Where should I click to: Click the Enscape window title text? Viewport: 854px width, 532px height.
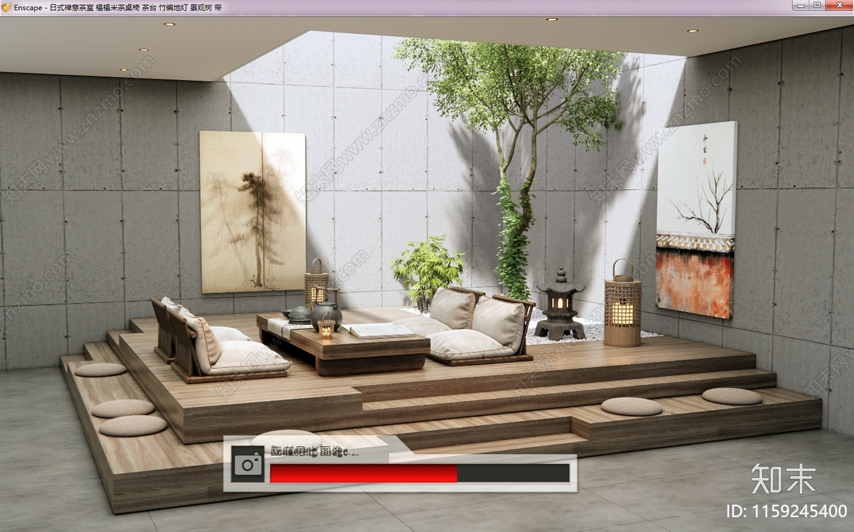pos(118,8)
